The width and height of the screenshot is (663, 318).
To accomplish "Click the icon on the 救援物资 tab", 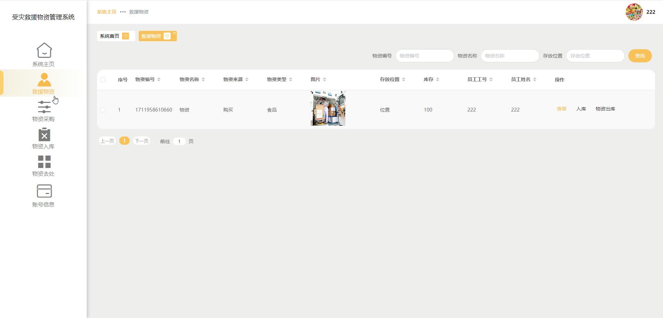I will [x=167, y=36].
